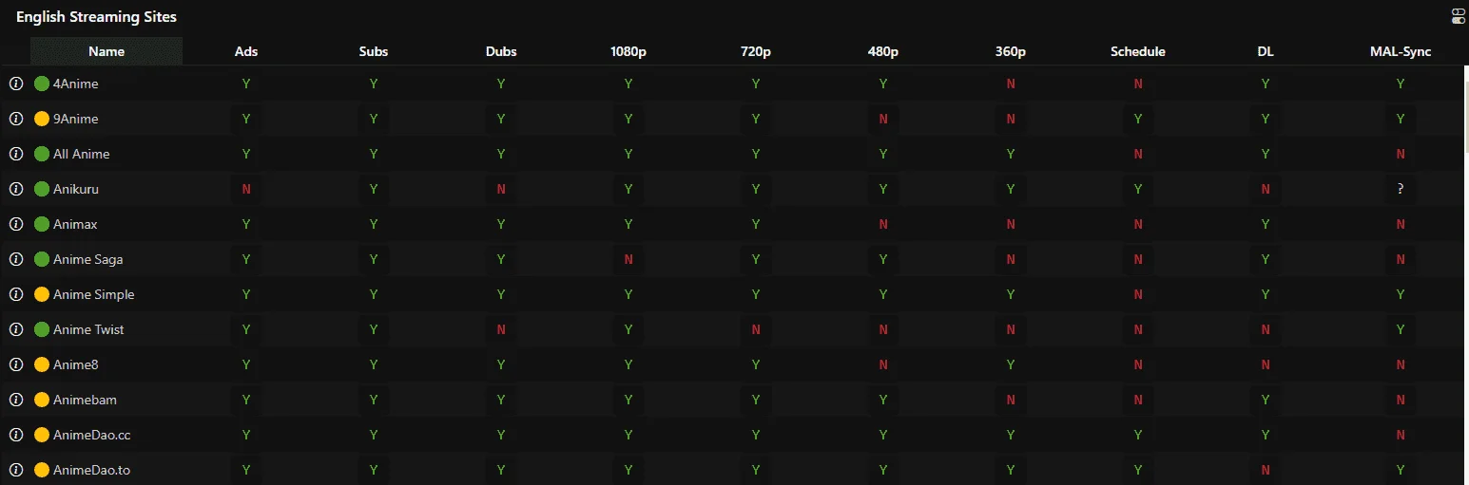
Task: Click info icon next to Anime Twist
Action: point(15,329)
